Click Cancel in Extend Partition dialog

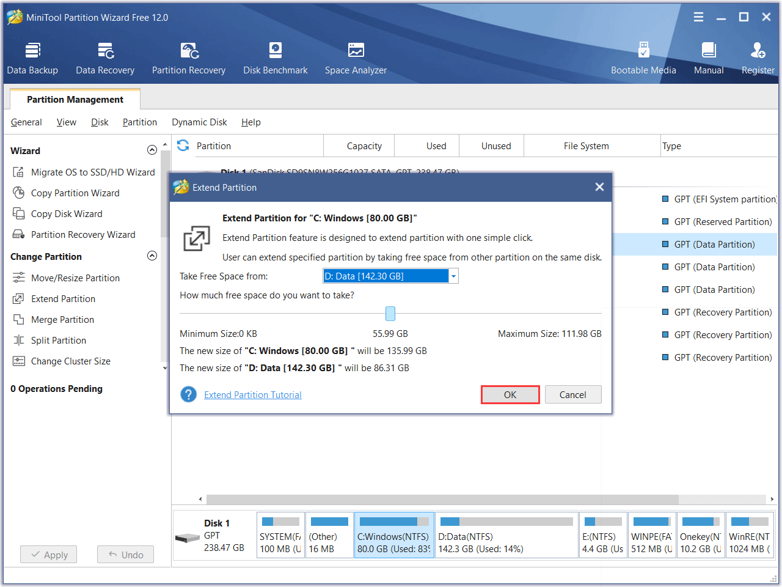tap(573, 394)
